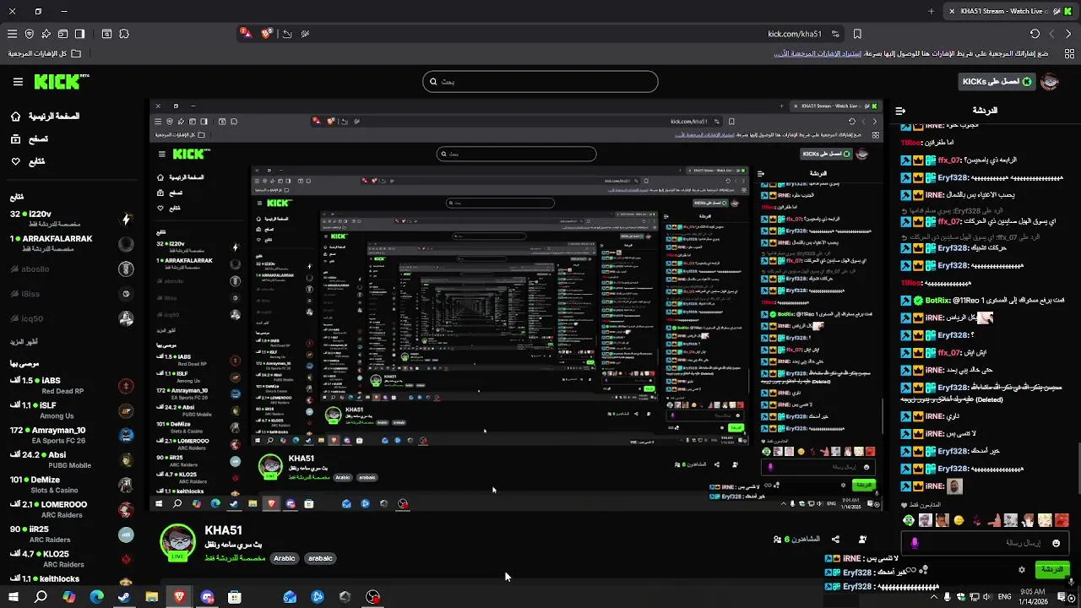Image resolution: width=1081 pixels, height=608 pixels.
Task: Expand show more followed channels
Action: pyautogui.click(x=24, y=342)
